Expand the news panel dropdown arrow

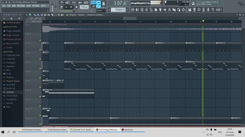coord(222,3)
